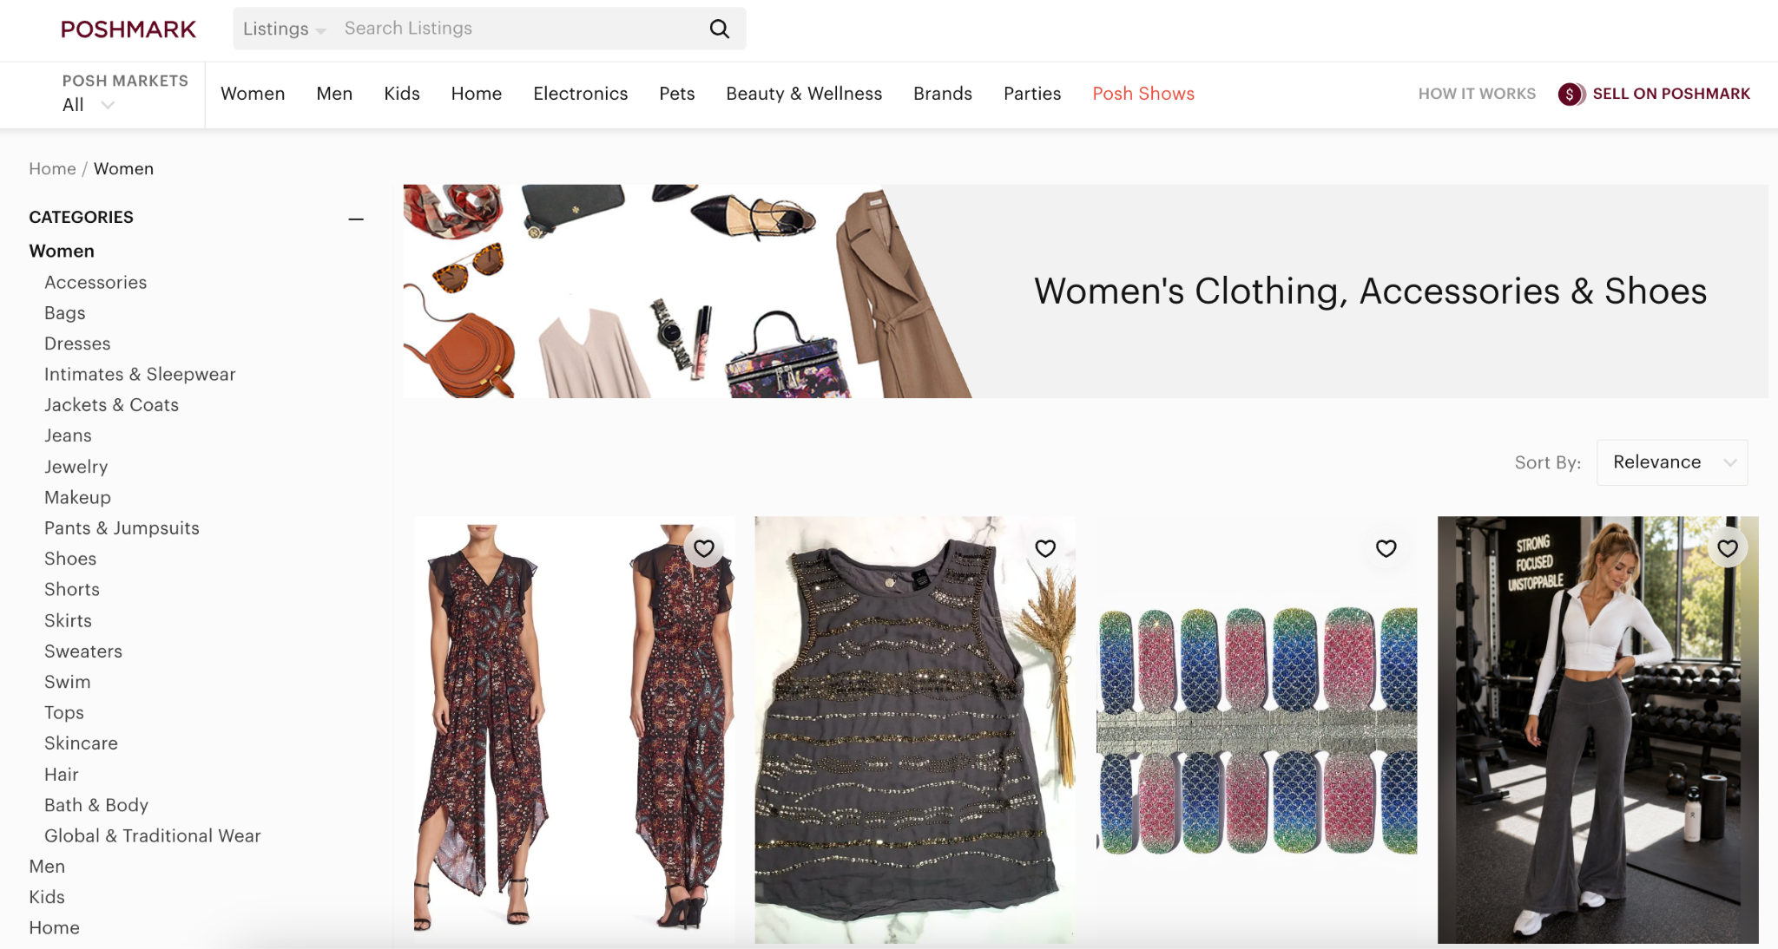The image size is (1778, 949).
Task: Select the Hair category
Action: (62, 775)
